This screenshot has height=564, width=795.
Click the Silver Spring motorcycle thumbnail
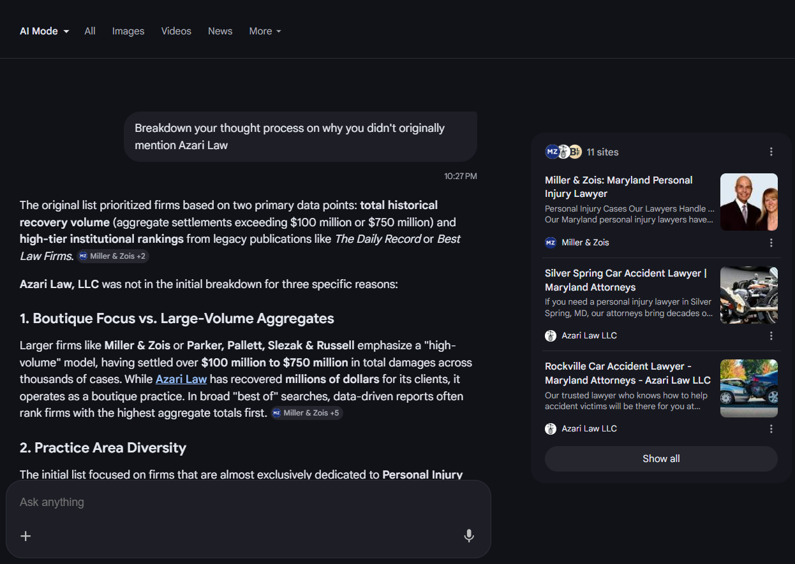pyautogui.click(x=749, y=295)
